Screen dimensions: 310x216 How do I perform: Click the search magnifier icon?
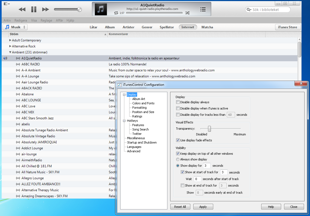(x=249, y=10)
